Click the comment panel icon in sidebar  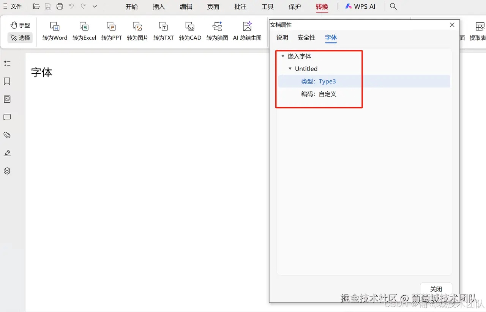click(x=7, y=117)
